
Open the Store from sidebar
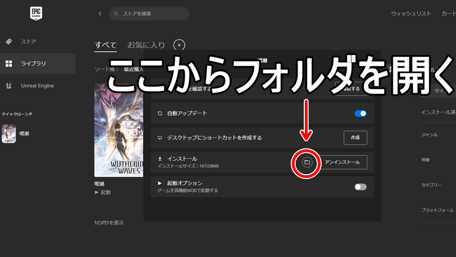(x=28, y=42)
